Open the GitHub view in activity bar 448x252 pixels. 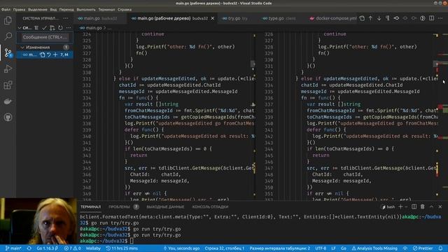click(8, 117)
